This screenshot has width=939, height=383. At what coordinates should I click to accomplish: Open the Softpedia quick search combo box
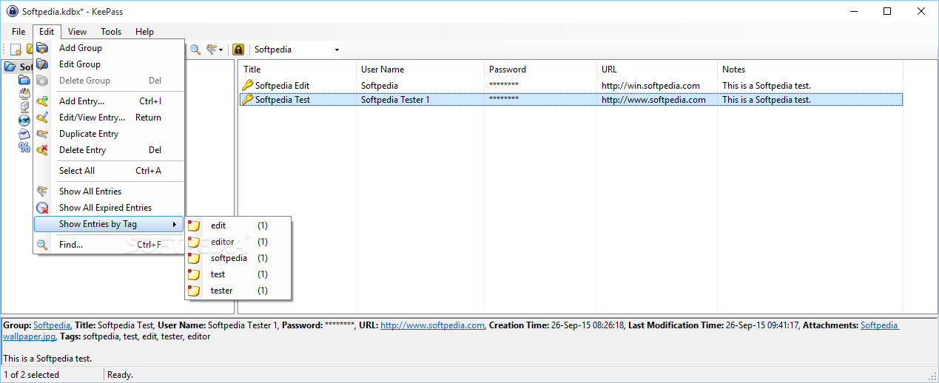tap(296, 50)
